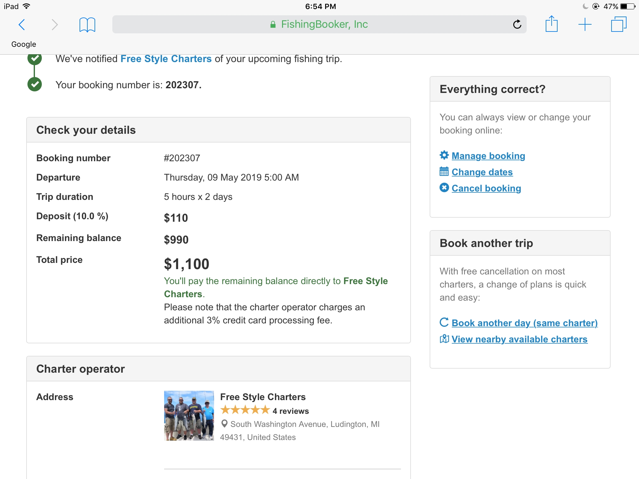The image size is (639, 479).
Task: Click the #202307 booking number value
Action: point(182,158)
